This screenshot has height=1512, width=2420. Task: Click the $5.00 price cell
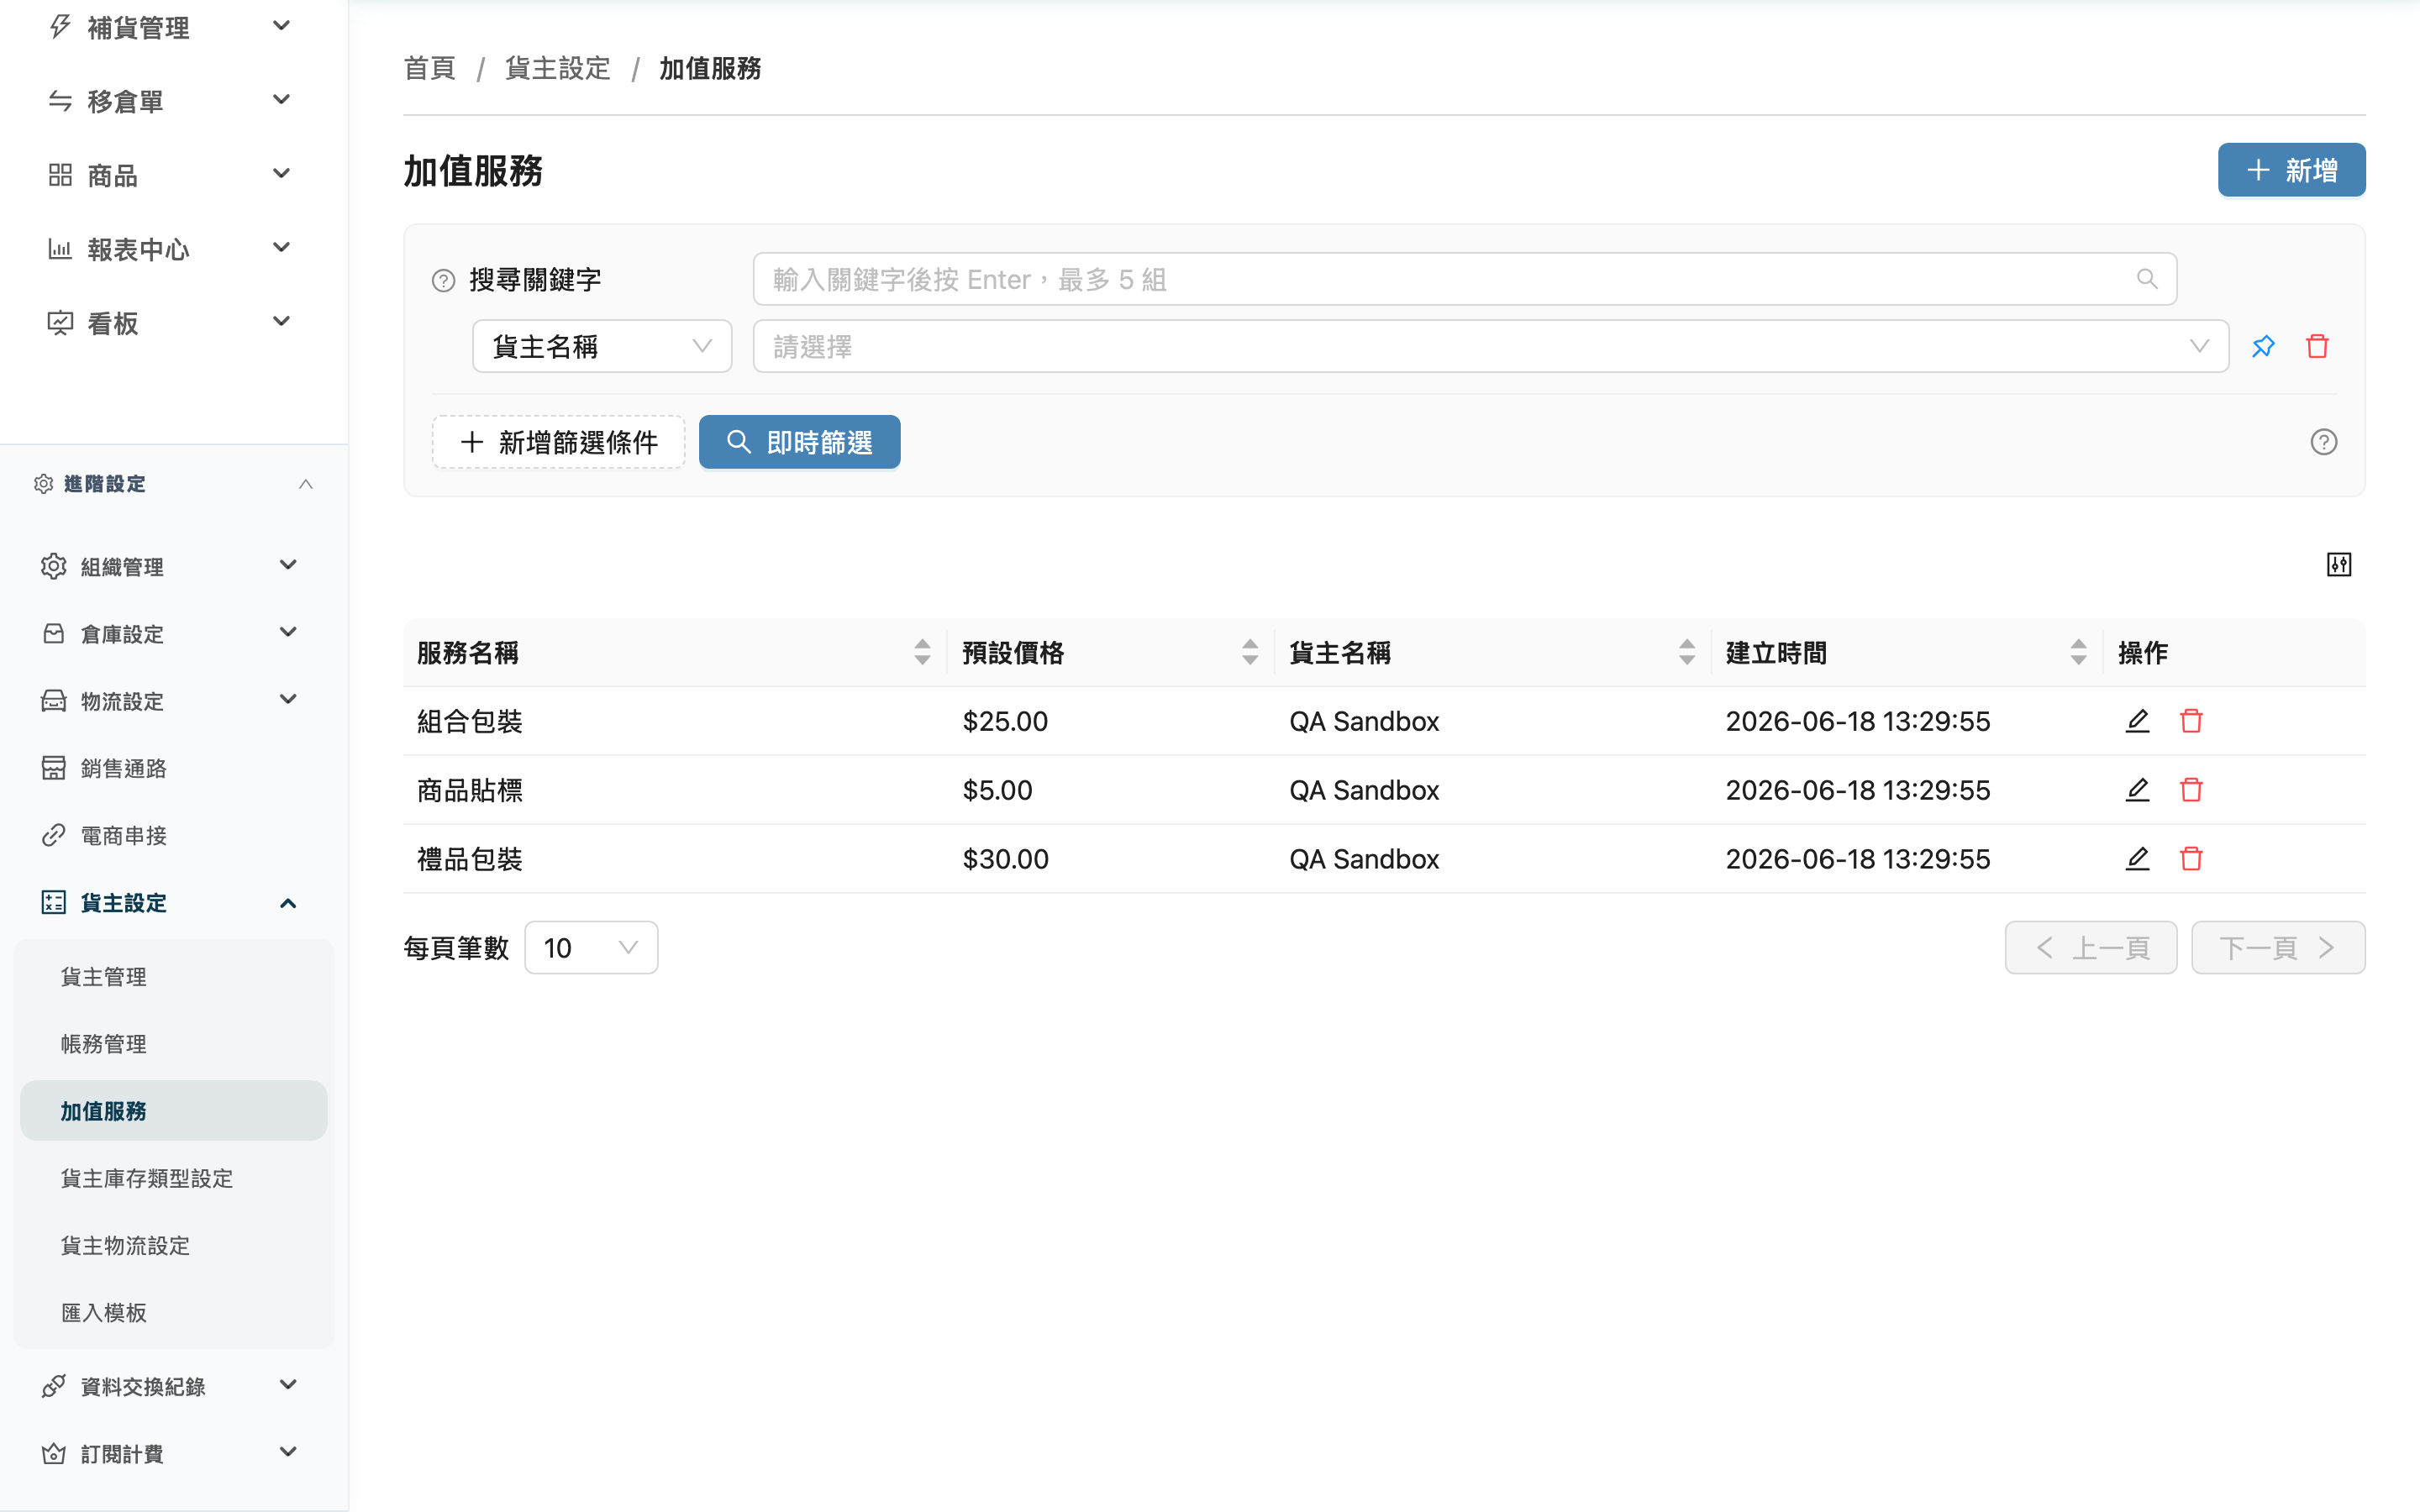pyautogui.click(x=997, y=790)
